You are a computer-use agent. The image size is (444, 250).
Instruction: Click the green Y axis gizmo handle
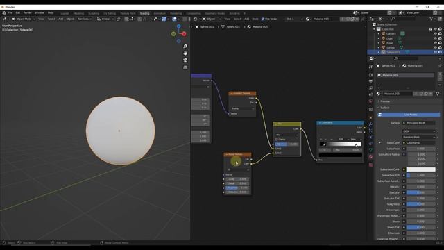click(x=173, y=34)
